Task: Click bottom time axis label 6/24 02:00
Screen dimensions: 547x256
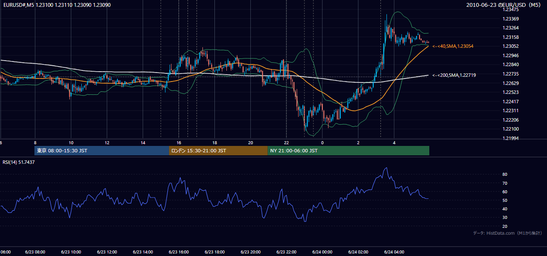Action: [x=358, y=252]
